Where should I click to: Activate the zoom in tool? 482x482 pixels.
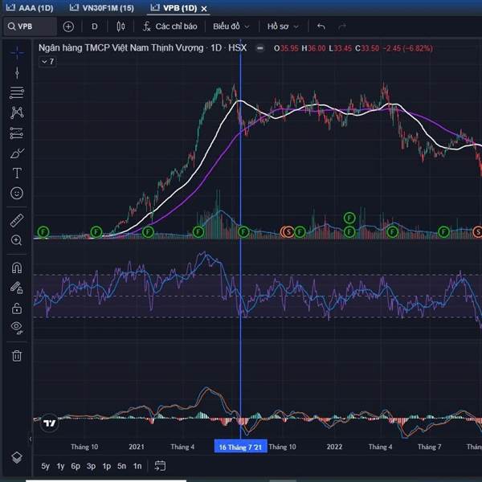click(x=17, y=240)
